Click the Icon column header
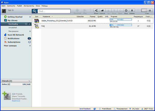 click(x=37, y=16)
